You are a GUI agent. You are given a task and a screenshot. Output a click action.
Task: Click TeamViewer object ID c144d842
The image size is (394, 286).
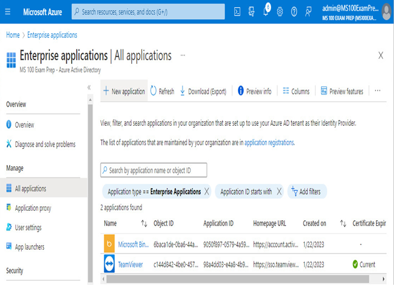click(x=176, y=264)
